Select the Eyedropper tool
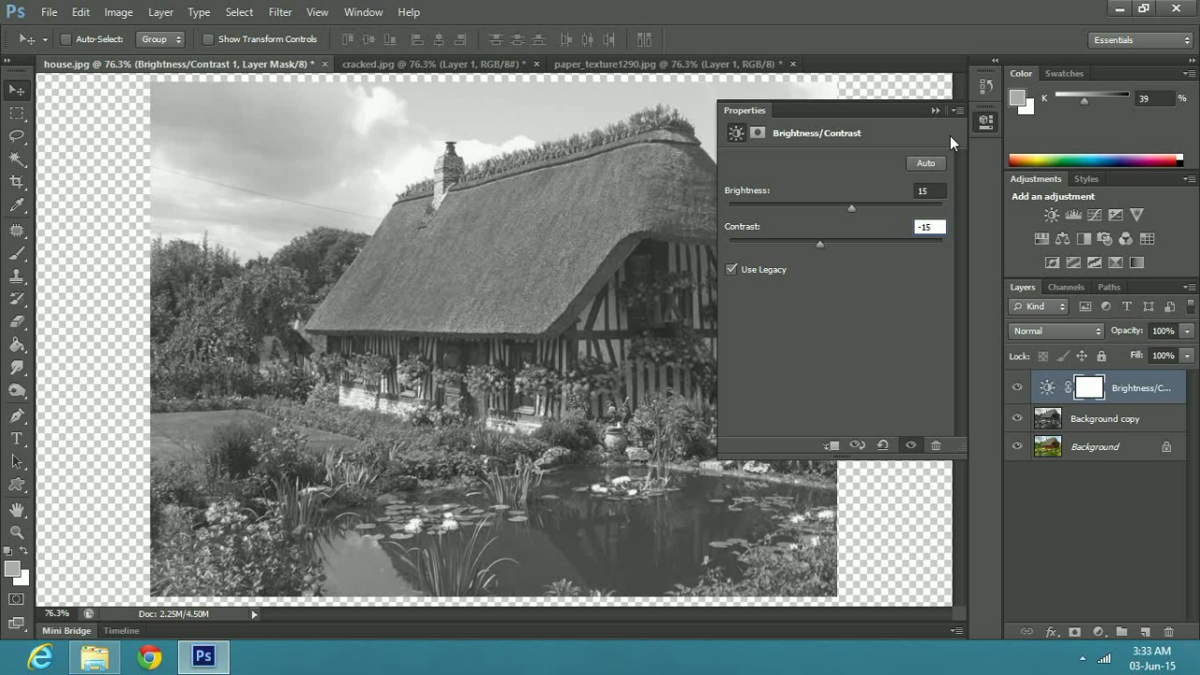The width and height of the screenshot is (1200, 675). pyautogui.click(x=17, y=206)
